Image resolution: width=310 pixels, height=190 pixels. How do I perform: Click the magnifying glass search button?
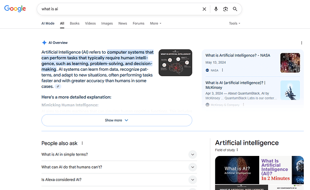click(x=235, y=9)
